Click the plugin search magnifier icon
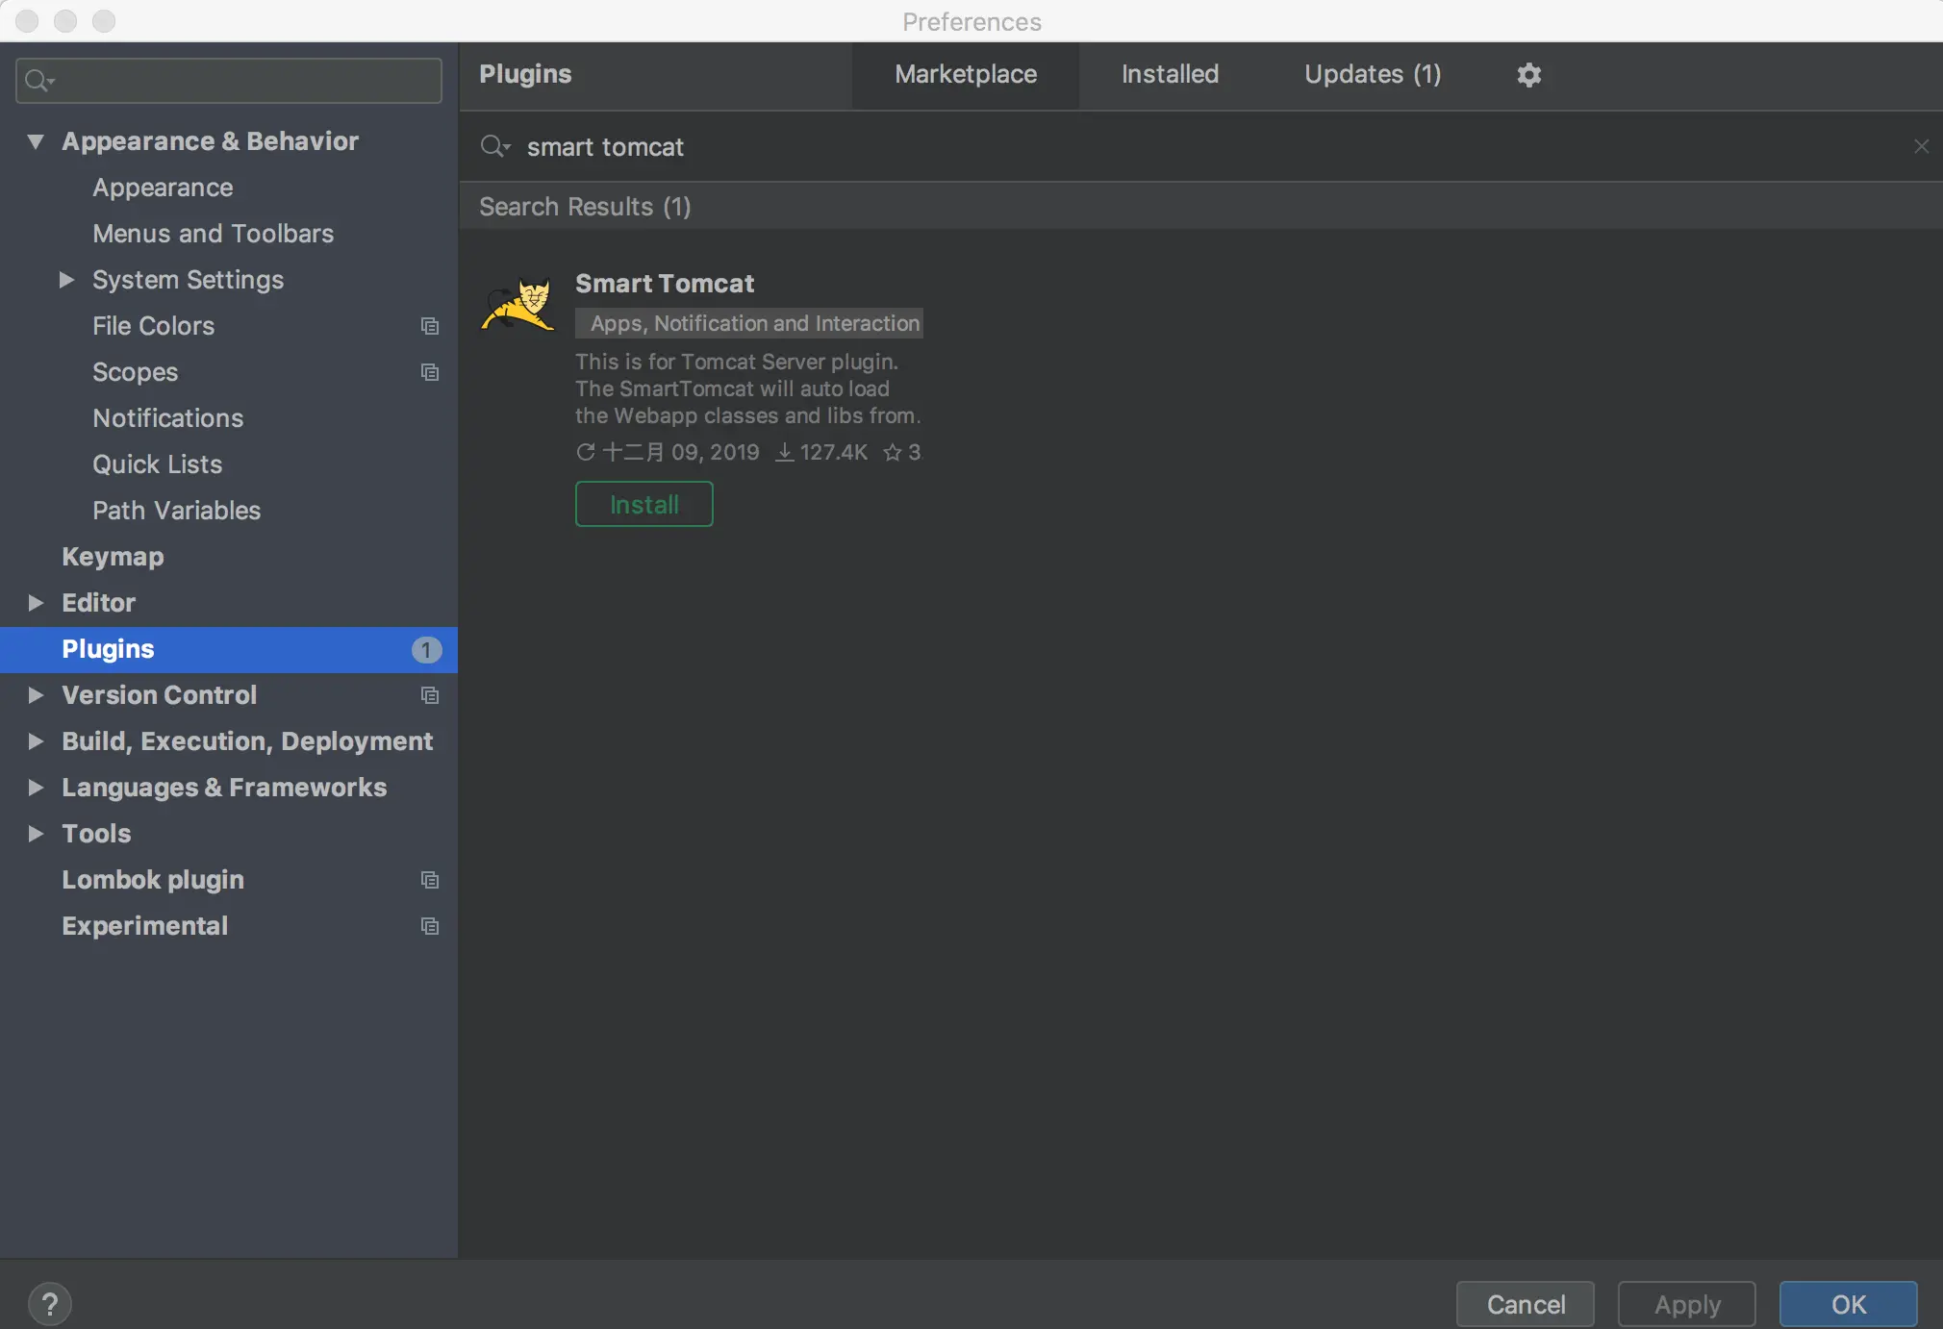The height and width of the screenshot is (1329, 1943). [x=494, y=146]
